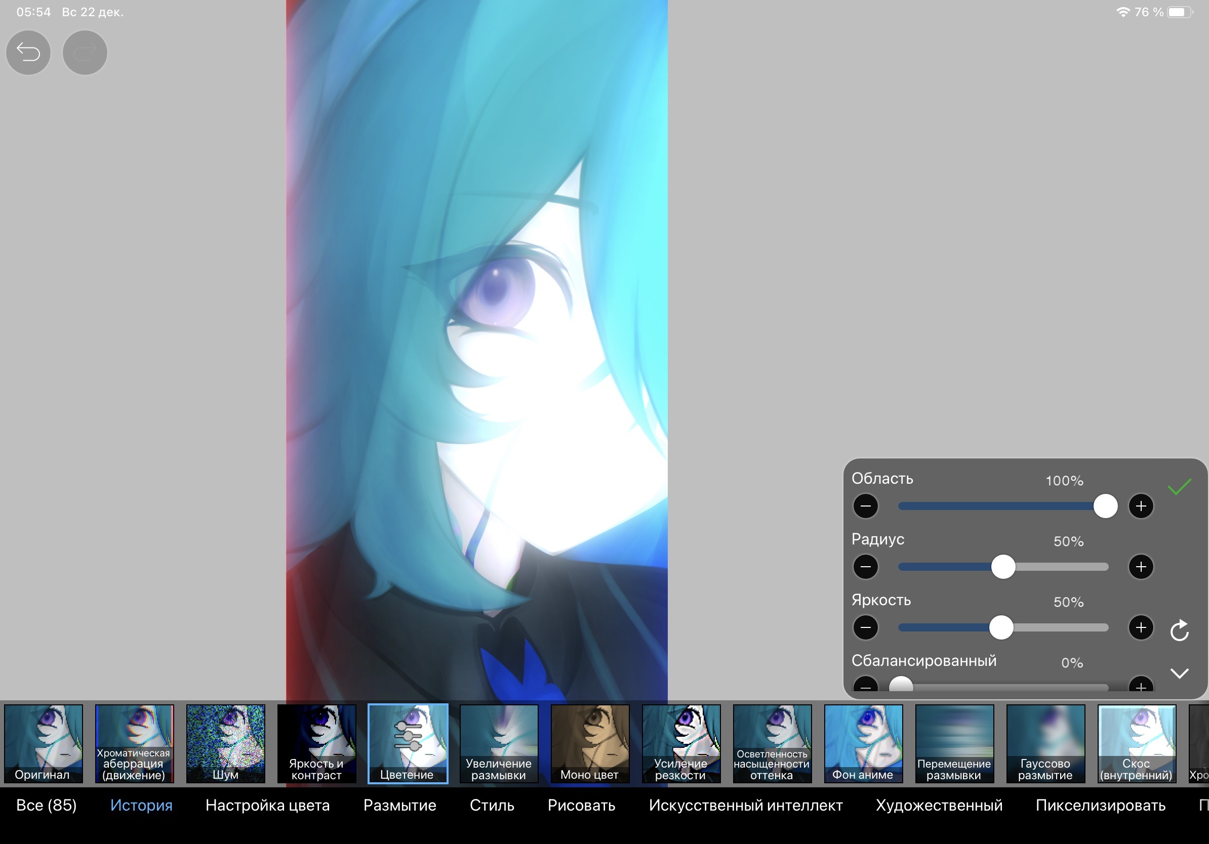Select Усиление резкости filter thumbnail
1209x844 pixels.
(681, 743)
